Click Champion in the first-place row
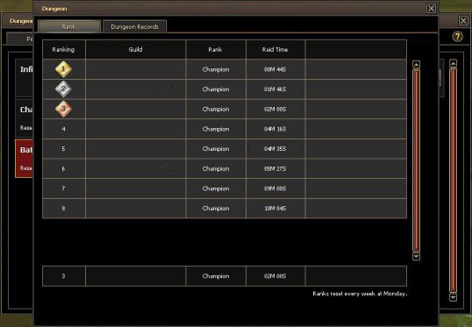 pos(216,69)
